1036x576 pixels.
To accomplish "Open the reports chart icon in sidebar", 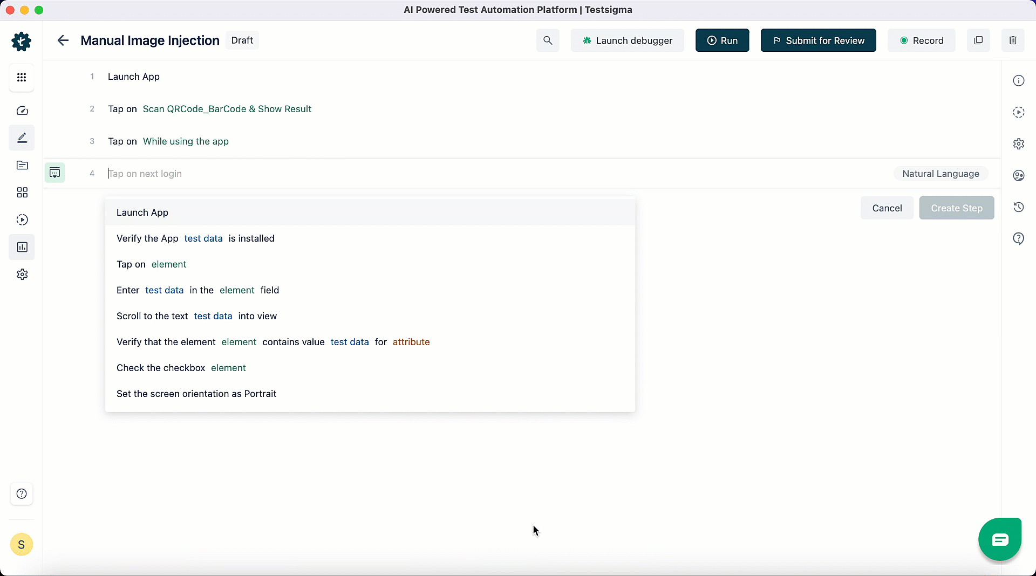I will (22, 247).
